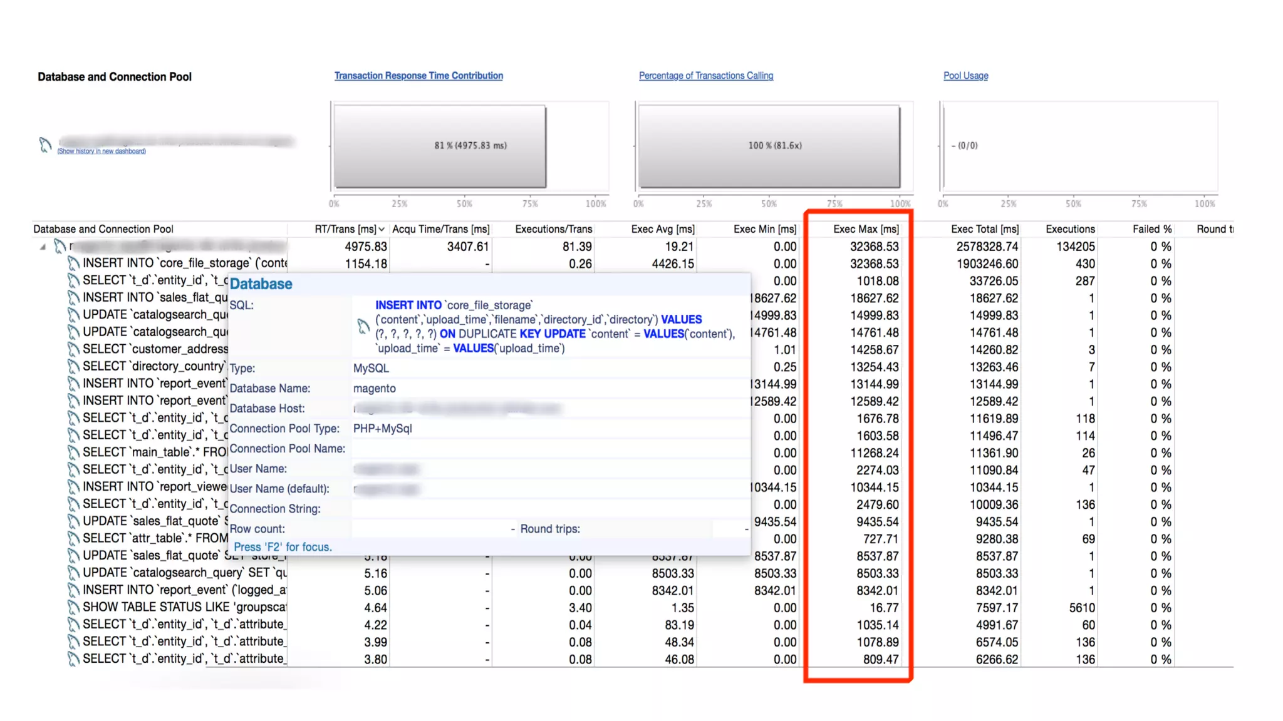The image size is (1283, 721).
Task: Click MySQL icon inside Database tooltip SQL field
Action: [x=363, y=326]
